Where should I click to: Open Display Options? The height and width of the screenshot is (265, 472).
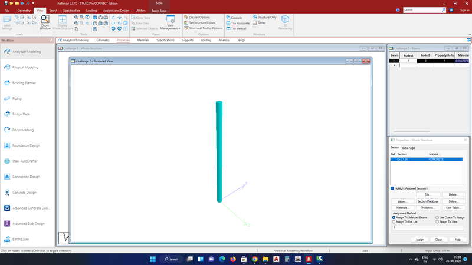click(x=199, y=18)
